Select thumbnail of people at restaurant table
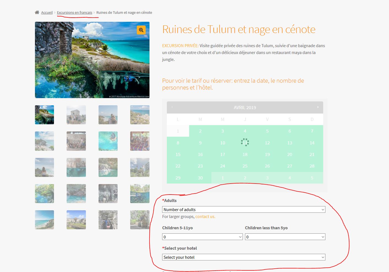Viewport: 389px width, 272px height. [x=140, y=141]
